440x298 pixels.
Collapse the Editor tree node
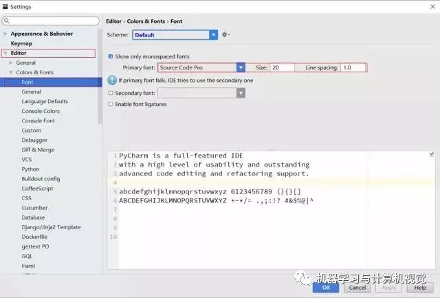coord(5,53)
